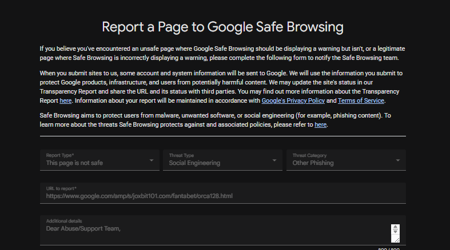Click the Additional details text area
The height and width of the screenshot is (250, 450).
point(222,230)
